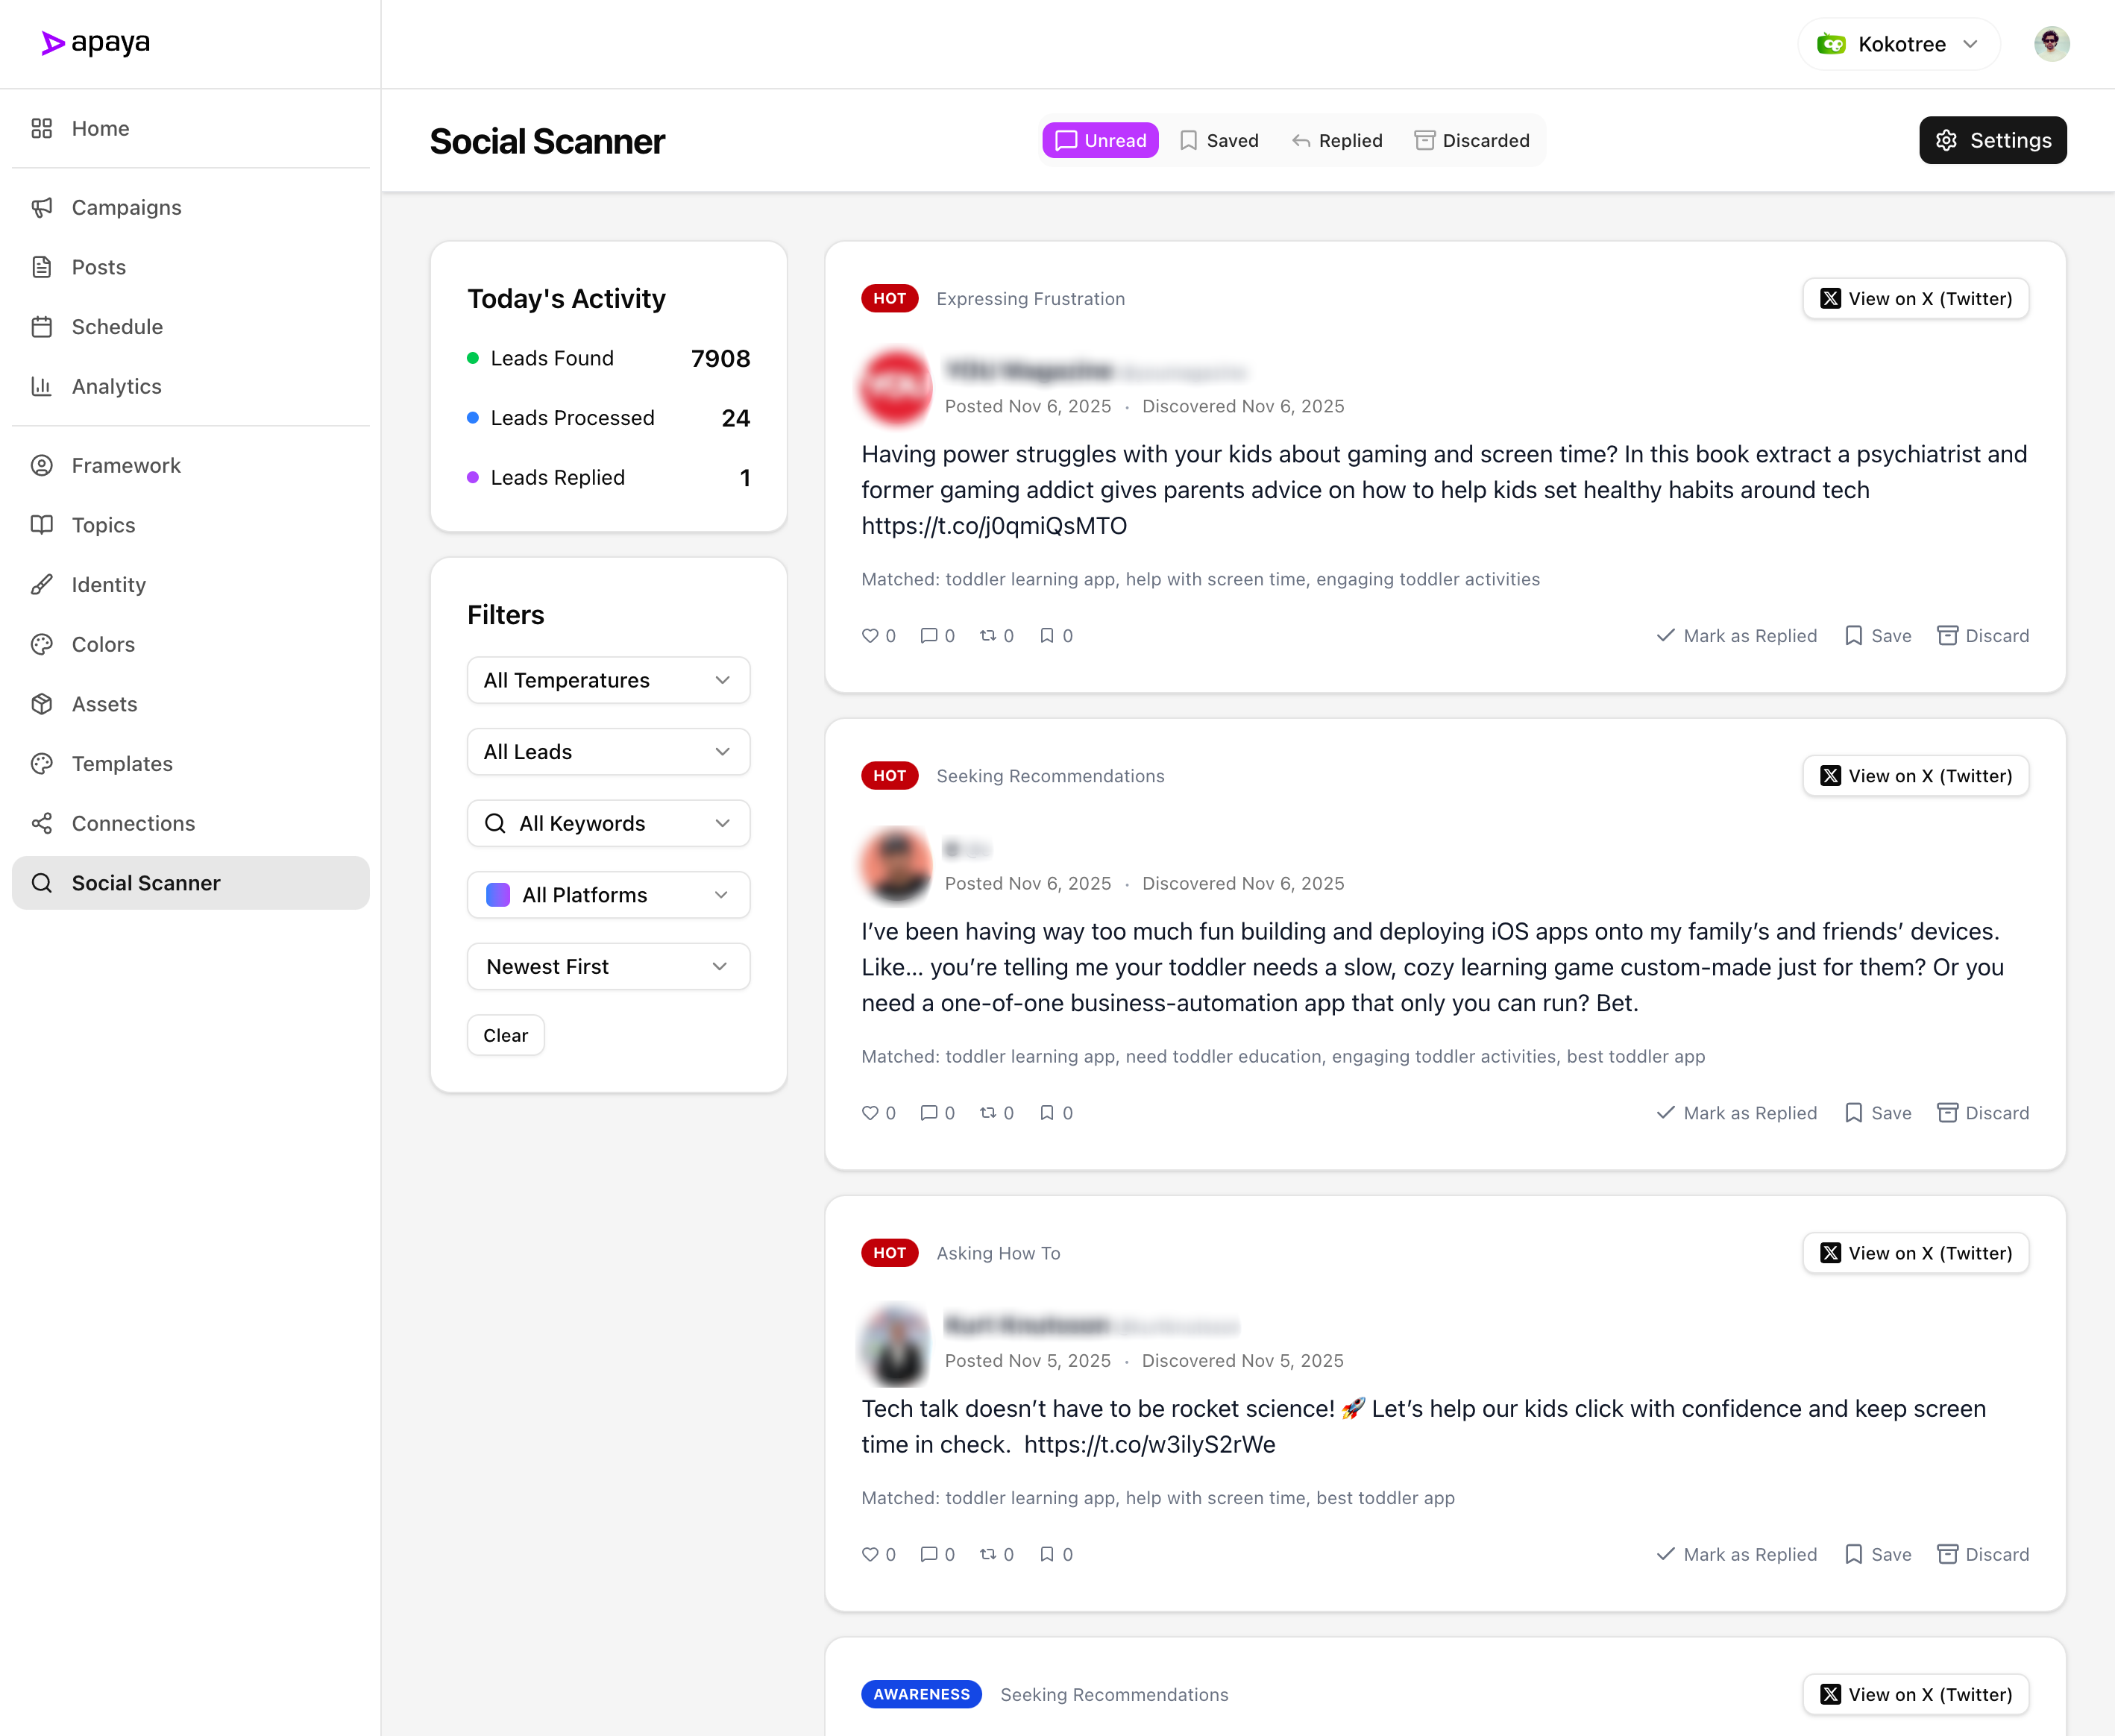Open the Discarded tab
This screenshot has width=2115, height=1736.
pos(1471,140)
